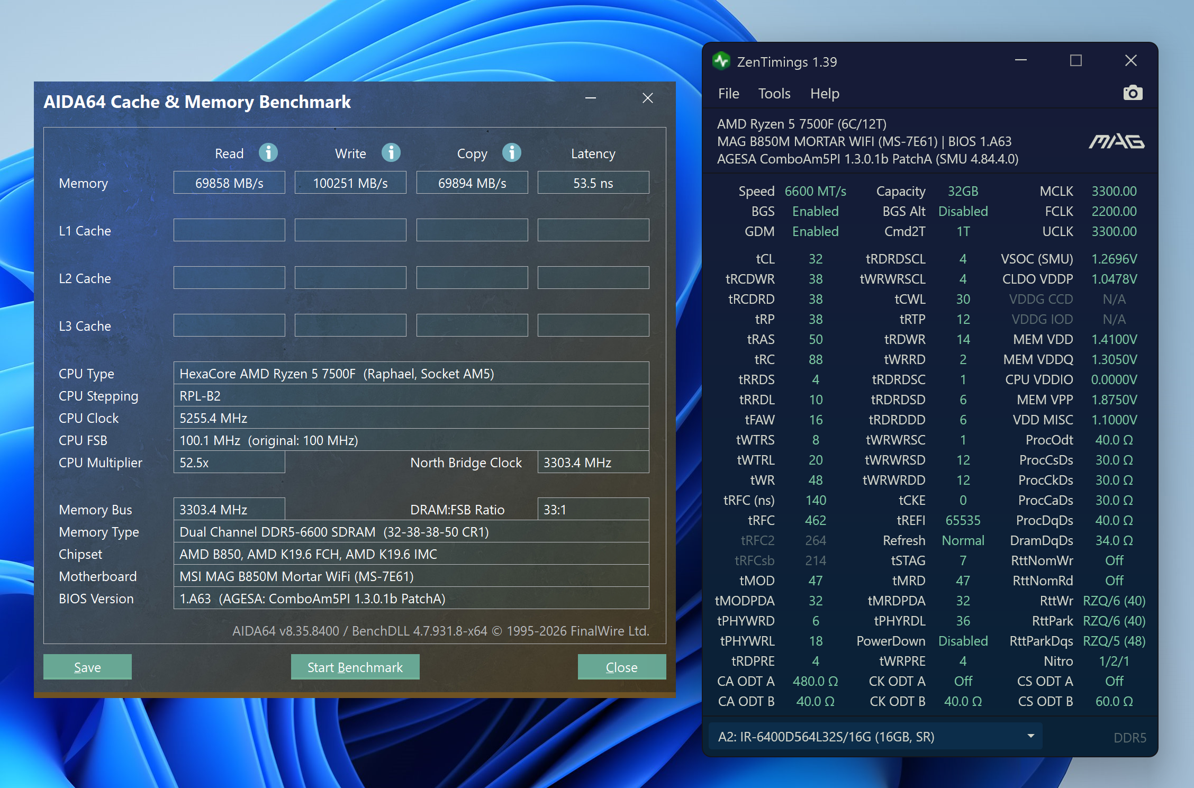Click the BGS Alt Disabled value

[x=963, y=211]
